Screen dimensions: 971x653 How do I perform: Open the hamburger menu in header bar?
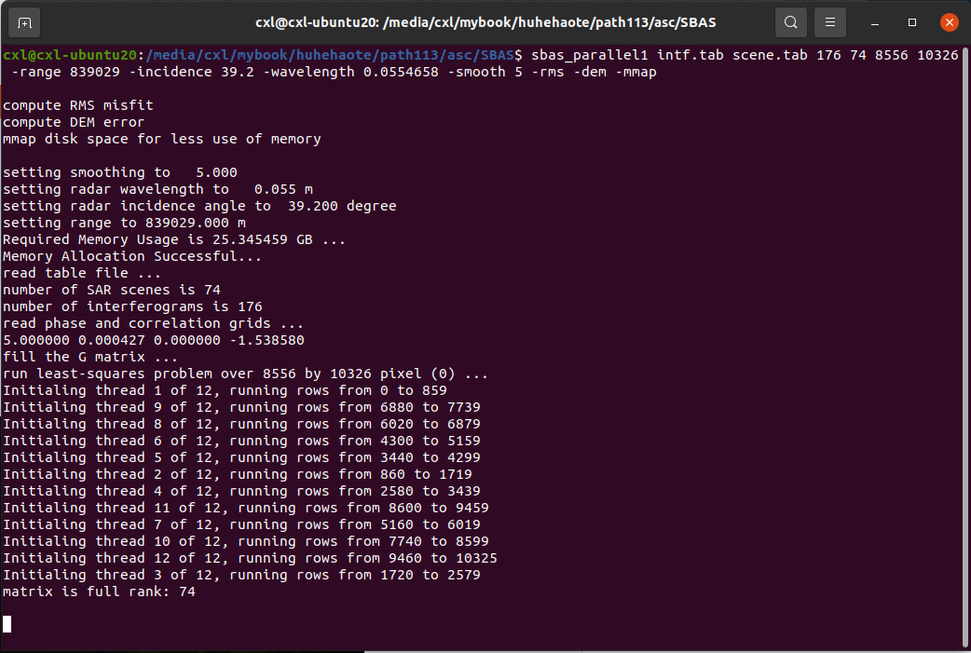[x=829, y=21]
